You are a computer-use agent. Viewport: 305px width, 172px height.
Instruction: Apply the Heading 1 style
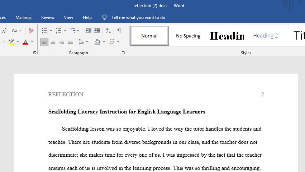point(227,36)
